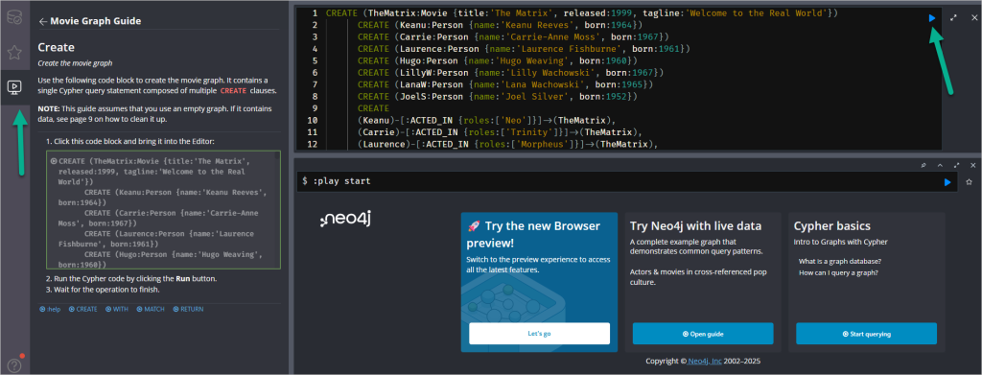Screen dimensions: 982x375
Task: Open 'How can I query a graph?' link
Action: pyautogui.click(x=838, y=273)
